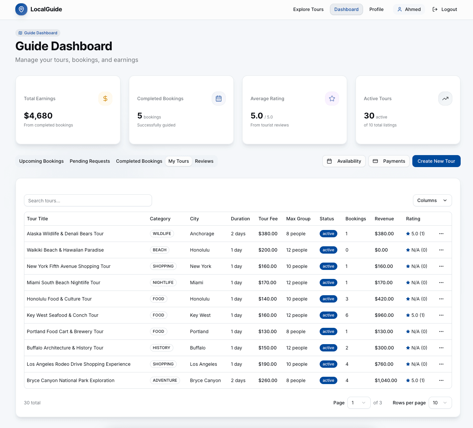Image resolution: width=473 pixels, height=428 pixels.
Task: Open the Rows per page dropdown
Action: pos(440,403)
